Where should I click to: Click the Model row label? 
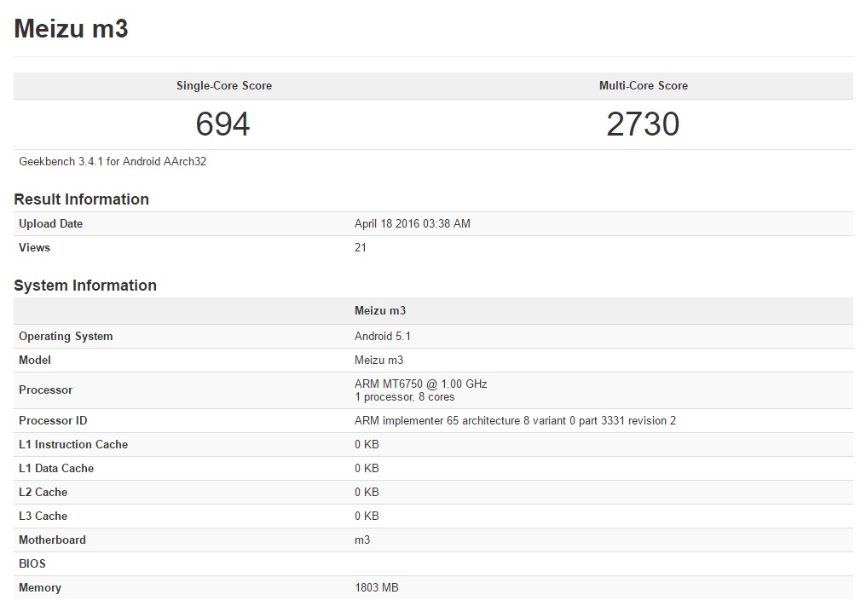(35, 361)
